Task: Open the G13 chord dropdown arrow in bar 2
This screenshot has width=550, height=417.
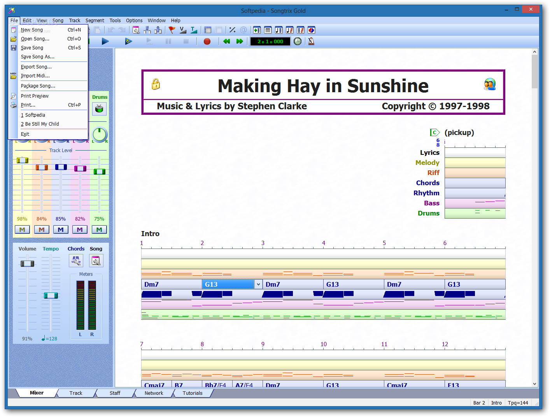Action: click(258, 284)
